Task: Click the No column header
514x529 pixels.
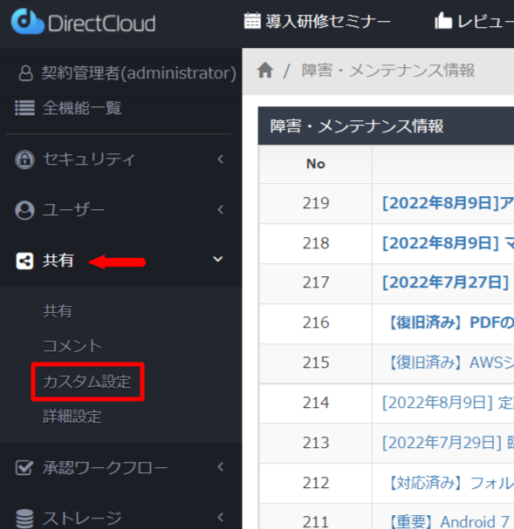Action: pos(315,164)
